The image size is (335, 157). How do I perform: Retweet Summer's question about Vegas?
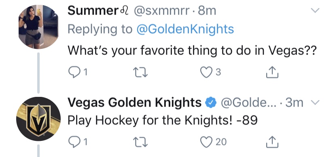(140, 73)
